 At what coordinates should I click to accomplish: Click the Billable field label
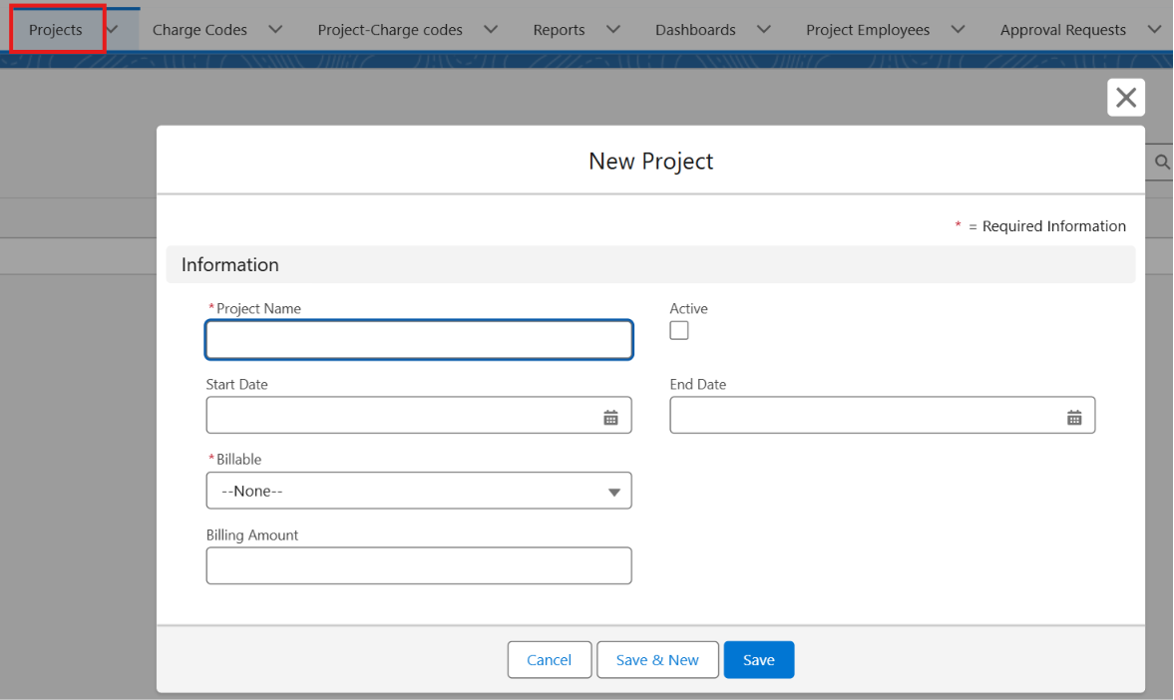238,459
